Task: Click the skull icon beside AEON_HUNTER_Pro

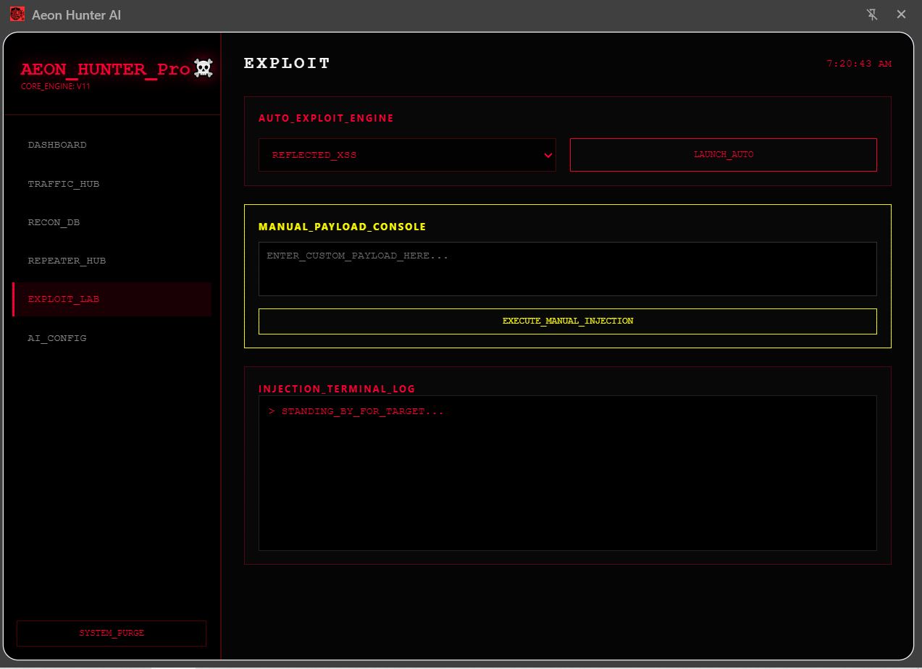Action: [202, 67]
